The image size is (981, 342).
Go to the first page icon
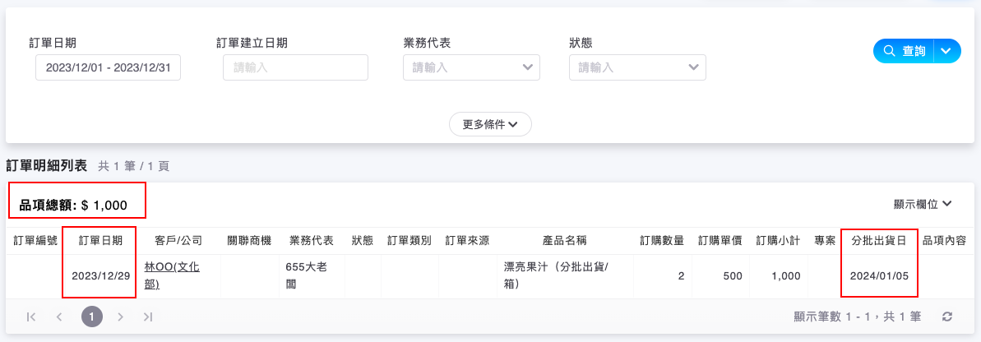click(31, 317)
